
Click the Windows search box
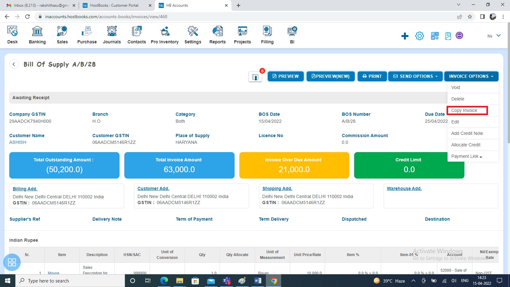(70, 281)
